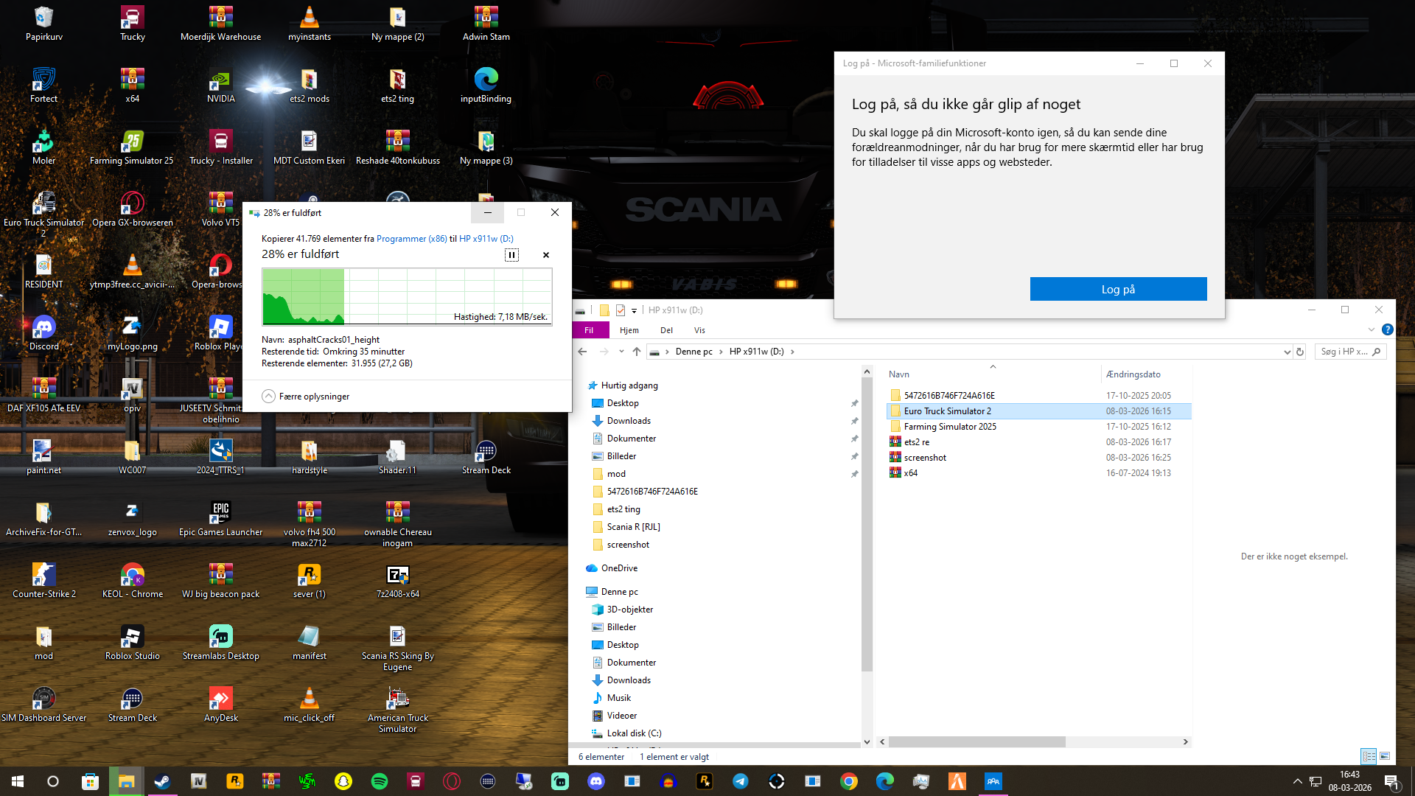Screen dimensions: 1415x796
Task: Go up one folder level arrow
Action: click(x=637, y=352)
